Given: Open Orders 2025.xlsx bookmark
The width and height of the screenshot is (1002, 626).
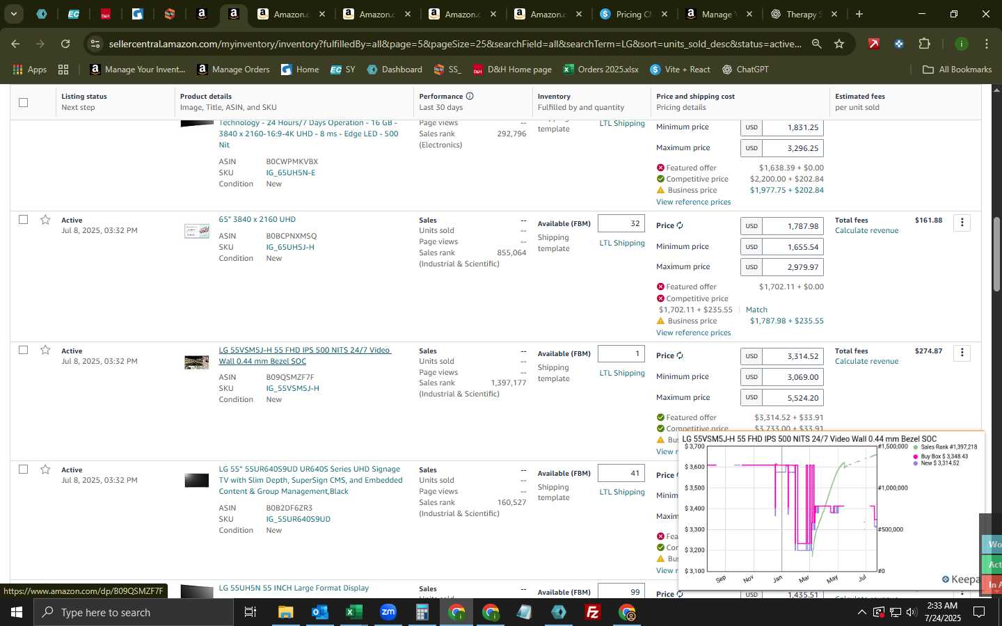Looking at the screenshot, I should pos(601,70).
